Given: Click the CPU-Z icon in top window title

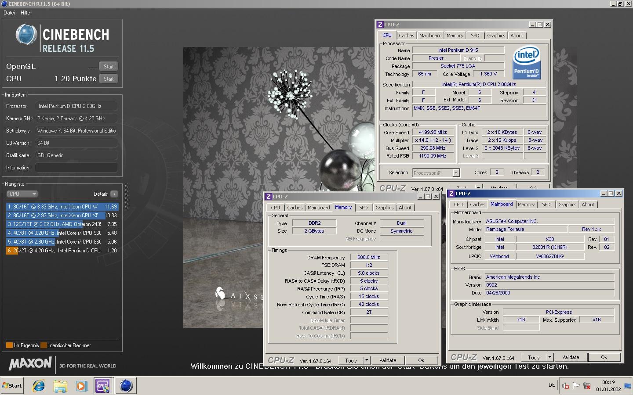Looking at the screenshot, I should (x=380, y=25).
